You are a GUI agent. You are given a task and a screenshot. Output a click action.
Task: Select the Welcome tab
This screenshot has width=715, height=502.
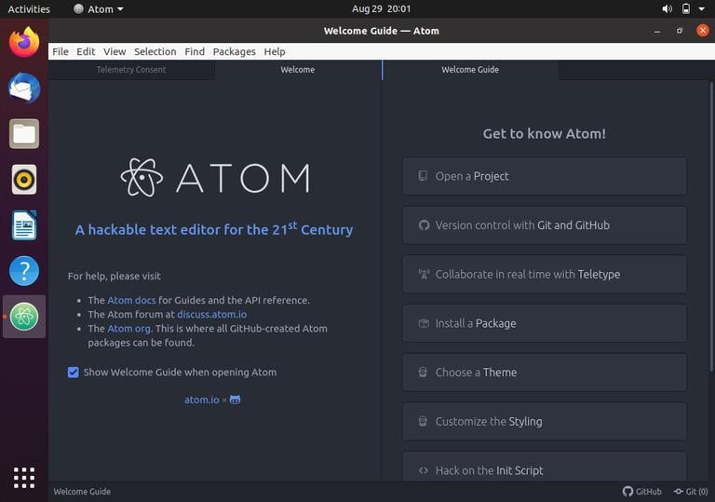point(298,70)
